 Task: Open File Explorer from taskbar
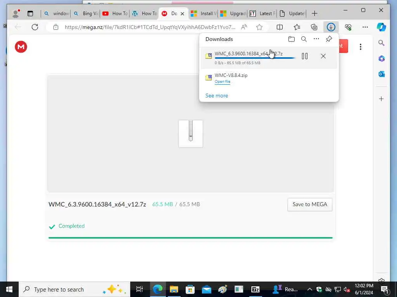pyautogui.click(x=174, y=289)
